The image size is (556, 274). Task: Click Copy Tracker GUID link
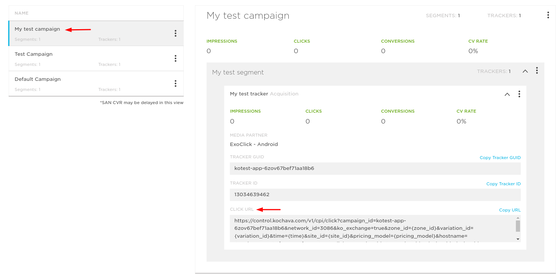[500, 158]
